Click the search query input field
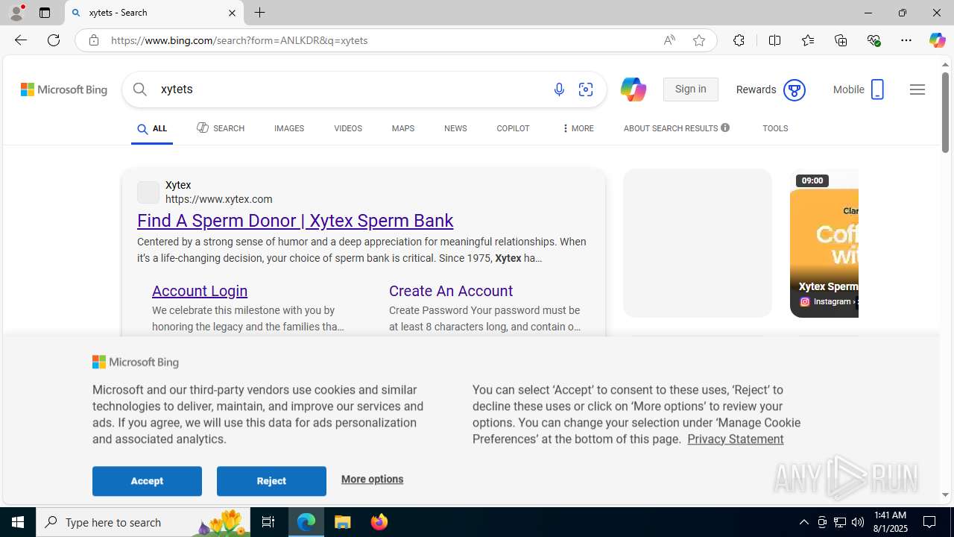 pyautogui.click(x=350, y=89)
